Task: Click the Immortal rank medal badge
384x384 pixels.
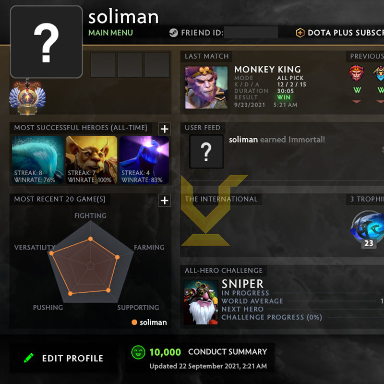Action: click(27, 98)
